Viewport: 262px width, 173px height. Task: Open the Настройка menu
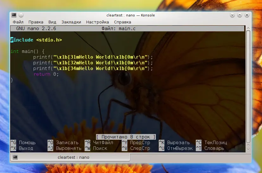97,22
